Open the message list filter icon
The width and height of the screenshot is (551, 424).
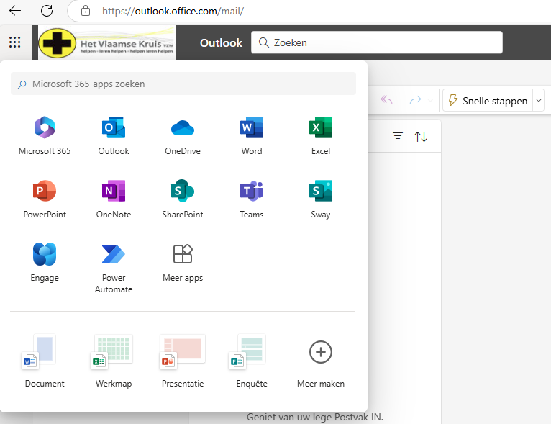[x=398, y=136]
